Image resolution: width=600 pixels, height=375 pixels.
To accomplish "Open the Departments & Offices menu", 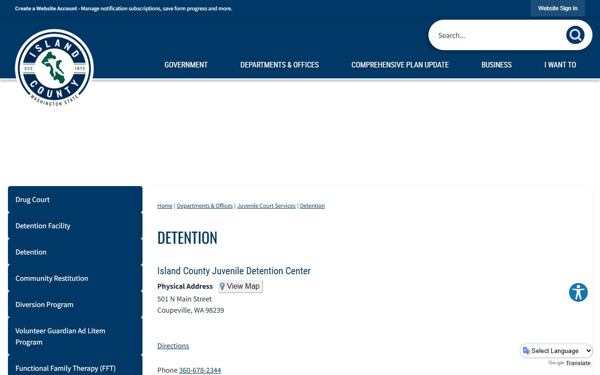I will pos(279,65).
